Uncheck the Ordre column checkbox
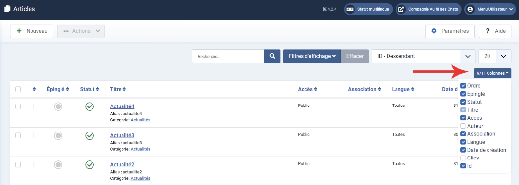The height and width of the screenshot is (185, 519). coord(463,86)
